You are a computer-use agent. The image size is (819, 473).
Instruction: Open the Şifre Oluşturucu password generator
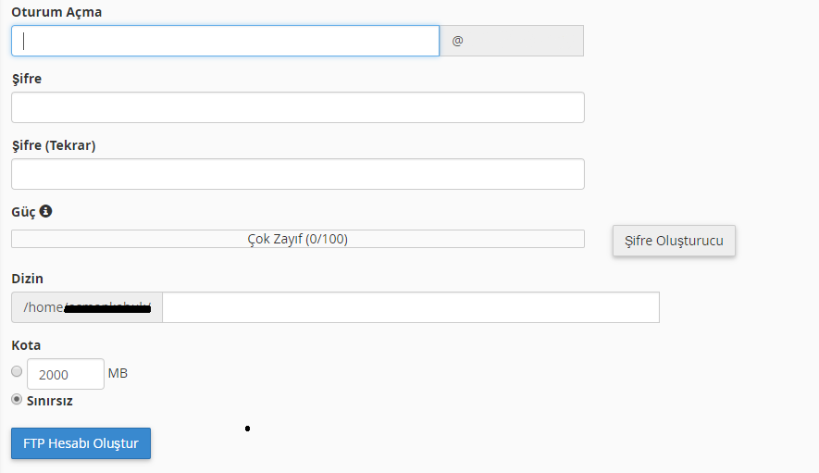[x=674, y=241]
